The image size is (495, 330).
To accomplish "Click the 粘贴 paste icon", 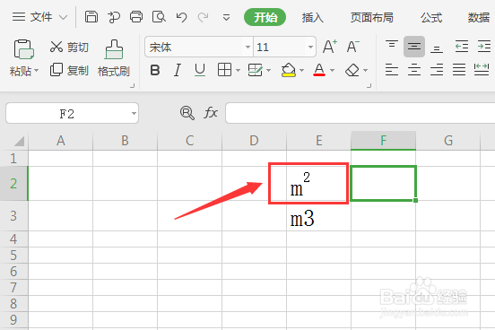I will tap(23, 49).
